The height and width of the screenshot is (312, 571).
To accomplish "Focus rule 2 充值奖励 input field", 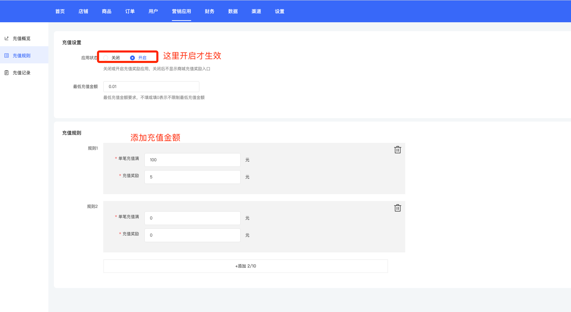I will coord(193,235).
